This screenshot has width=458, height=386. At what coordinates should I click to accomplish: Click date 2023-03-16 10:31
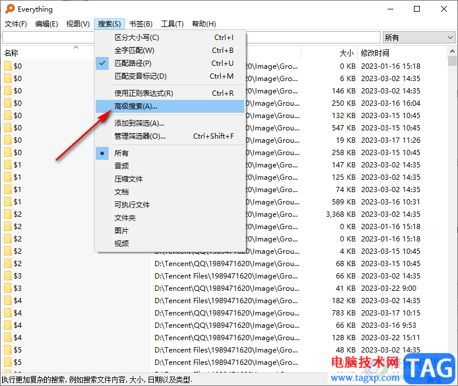390,202
